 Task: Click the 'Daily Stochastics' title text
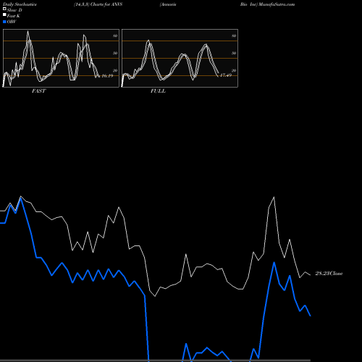click(x=20, y=4)
